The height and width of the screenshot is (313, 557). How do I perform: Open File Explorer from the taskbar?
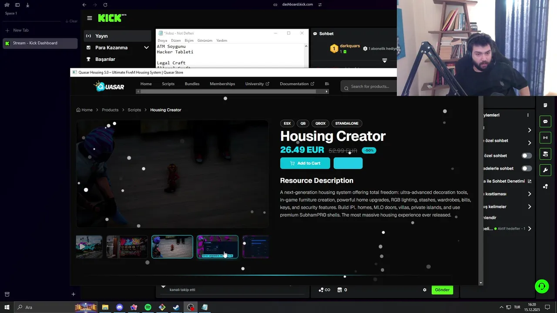click(105, 307)
